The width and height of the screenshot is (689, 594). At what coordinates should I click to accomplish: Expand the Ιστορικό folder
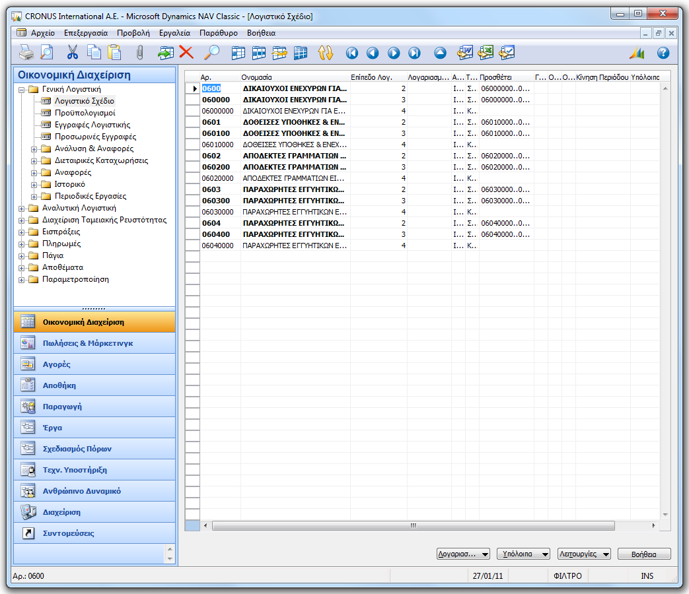click(34, 185)
